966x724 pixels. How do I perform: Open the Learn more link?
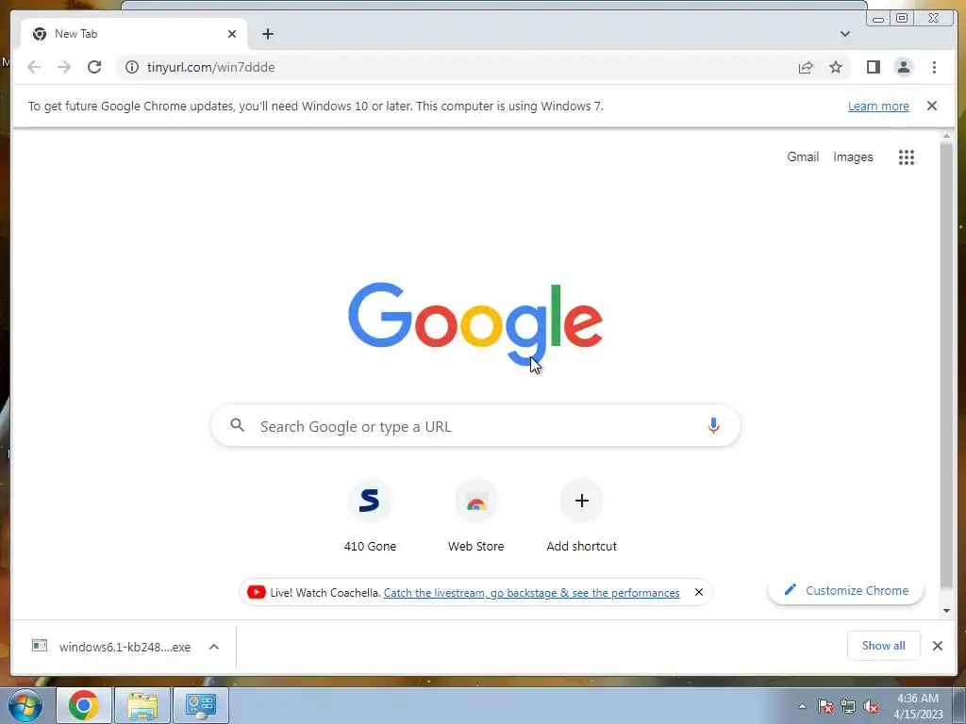tap(878, 106)
